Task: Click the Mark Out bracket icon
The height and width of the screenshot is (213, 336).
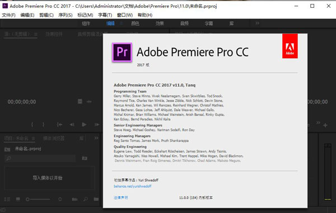Action: point(43,124)
